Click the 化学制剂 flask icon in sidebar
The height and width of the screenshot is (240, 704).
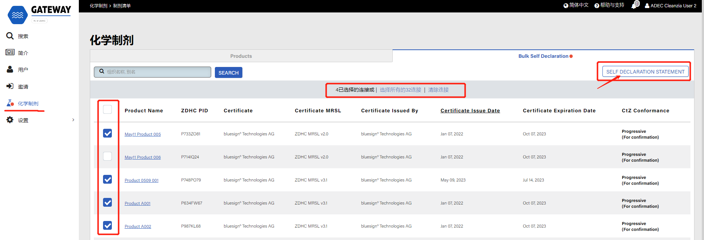pos(10,103)
